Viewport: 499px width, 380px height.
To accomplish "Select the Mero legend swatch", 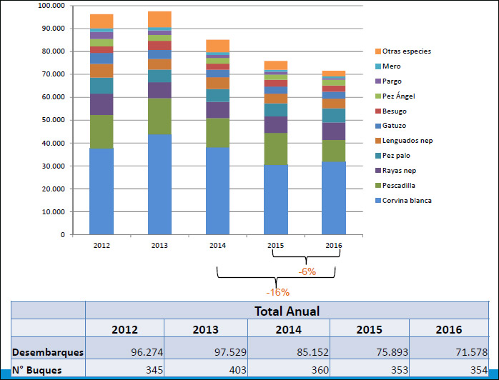I will coord(377,66).
